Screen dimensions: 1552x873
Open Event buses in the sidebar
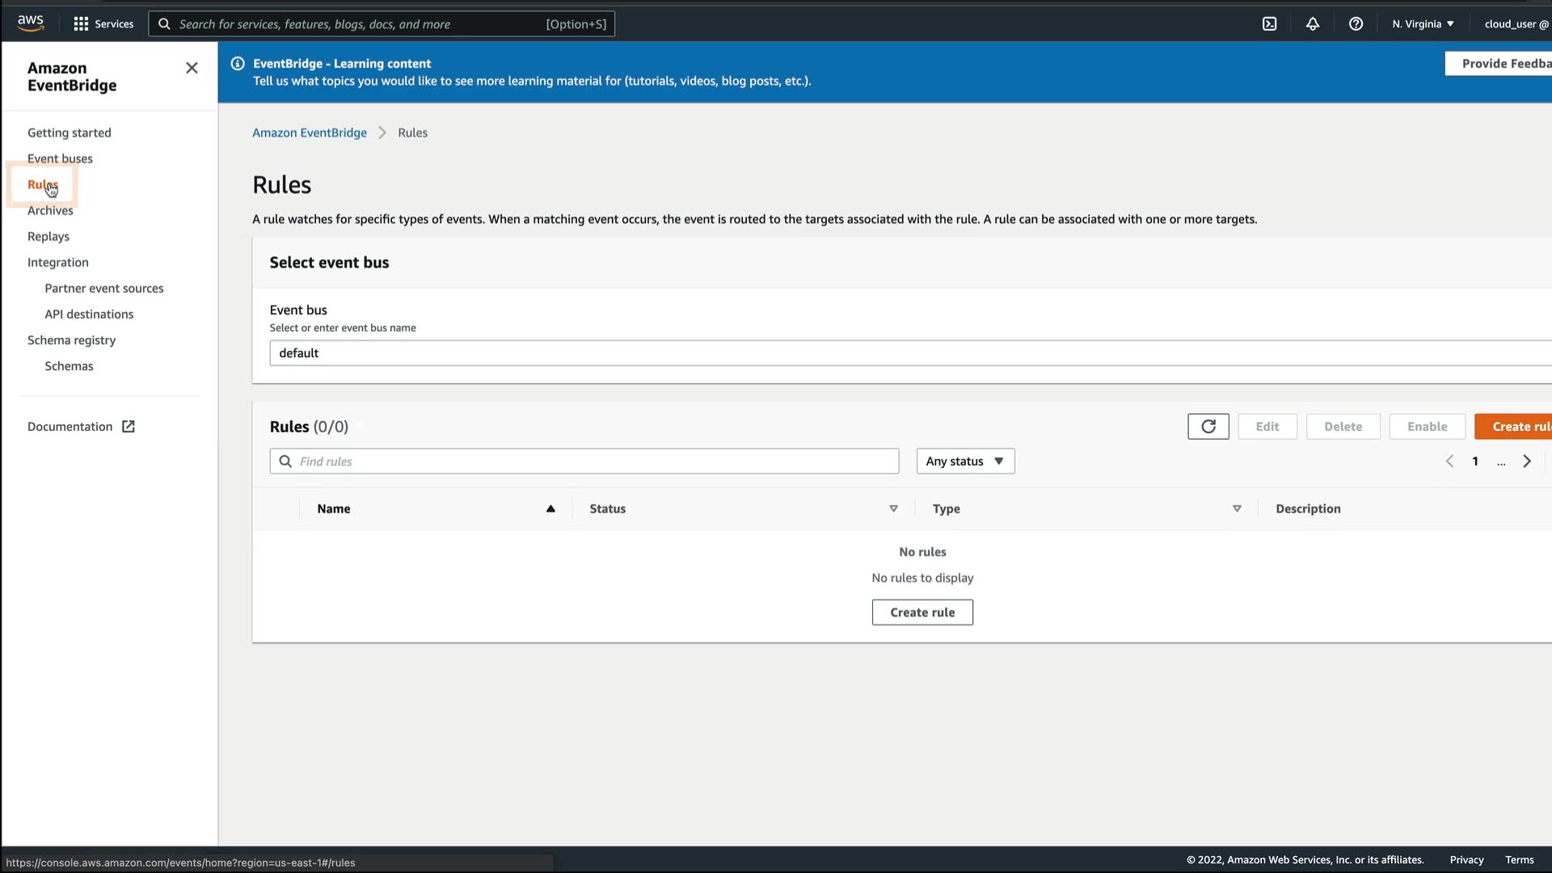[x=60, y=158]
